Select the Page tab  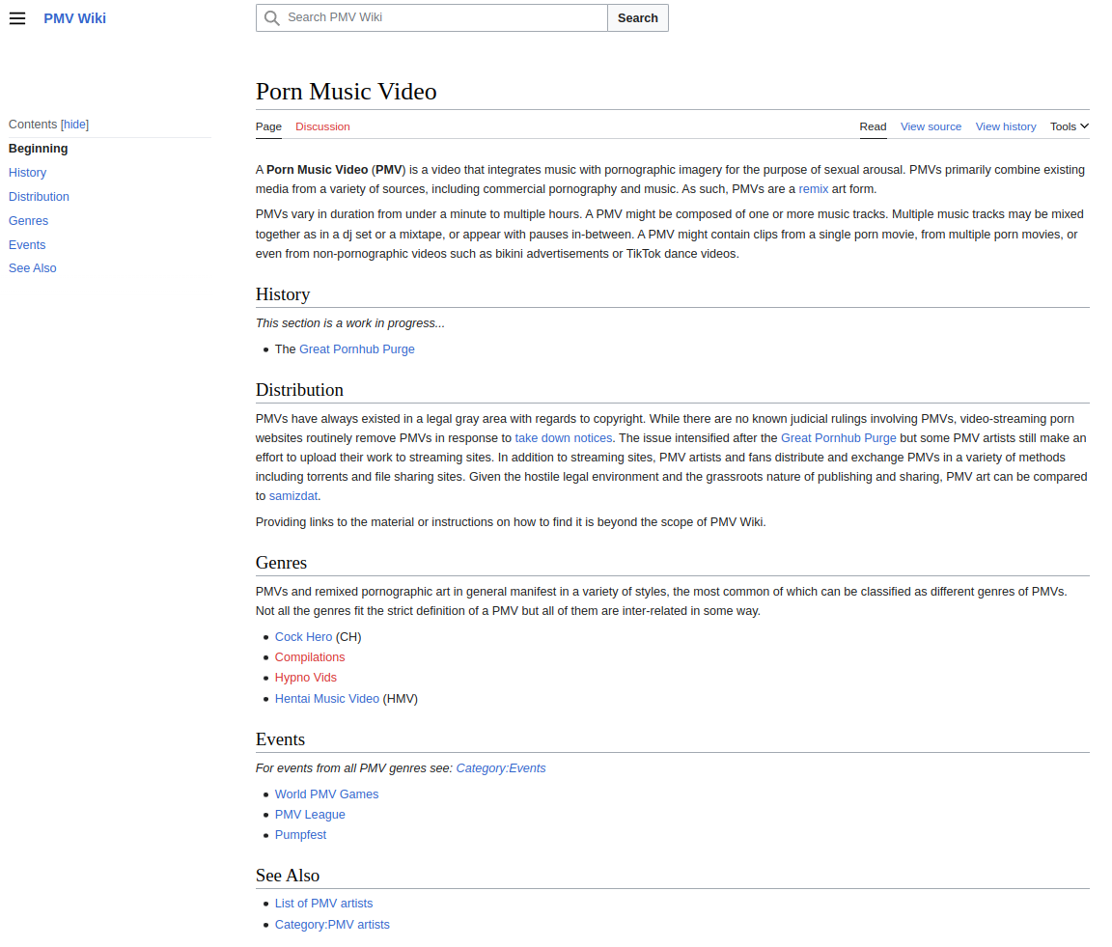268,126
